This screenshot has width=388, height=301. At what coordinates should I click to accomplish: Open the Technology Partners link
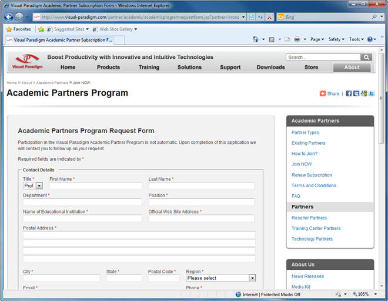coord(312,239)
